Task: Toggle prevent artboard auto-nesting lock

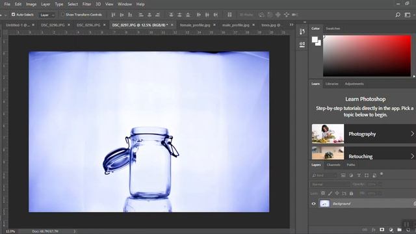Action: pos(344,194)
